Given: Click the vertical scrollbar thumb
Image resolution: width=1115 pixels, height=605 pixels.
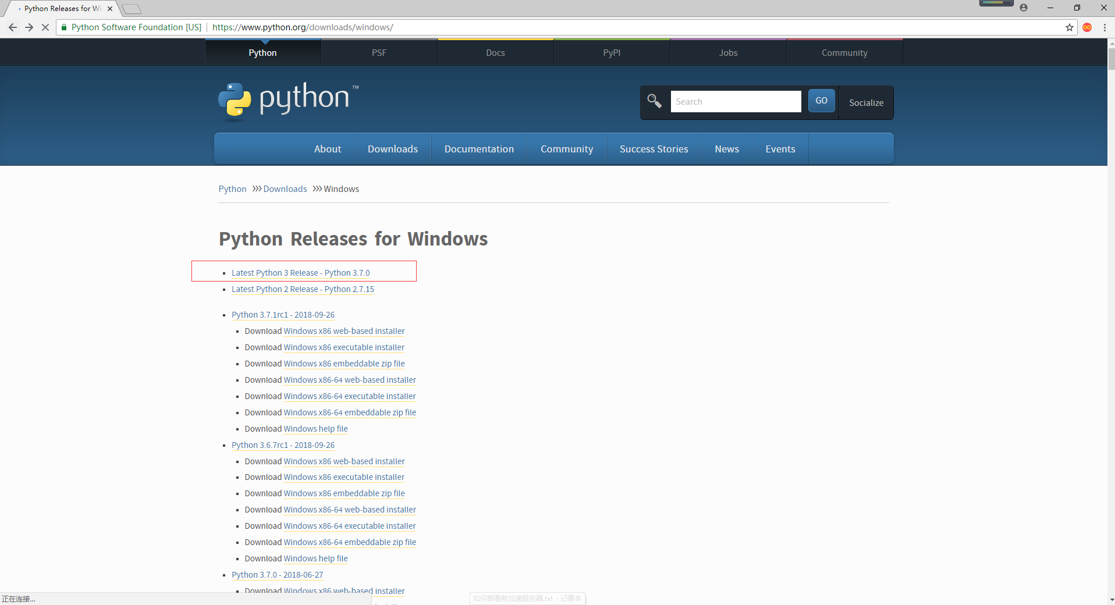Looking at the screenshot, I should (x=1111, y=59).
